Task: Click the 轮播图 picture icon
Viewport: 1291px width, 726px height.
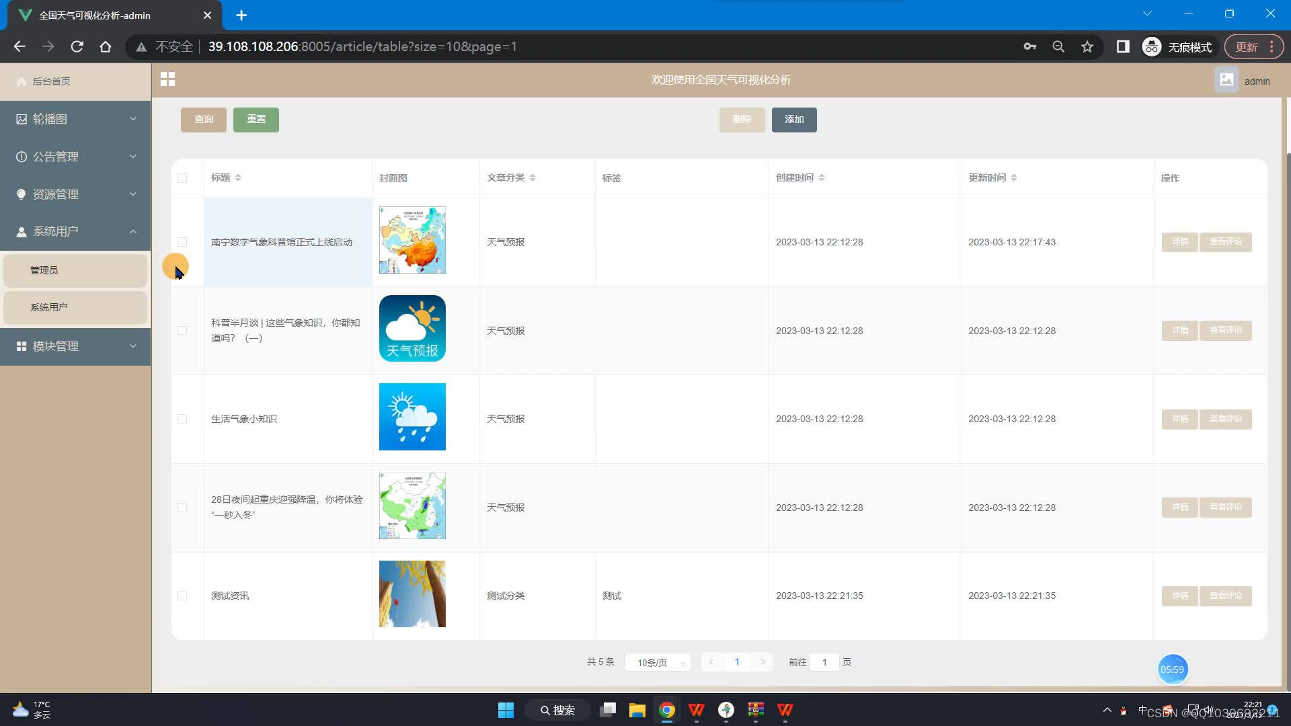Action: [x=22, y=119]
